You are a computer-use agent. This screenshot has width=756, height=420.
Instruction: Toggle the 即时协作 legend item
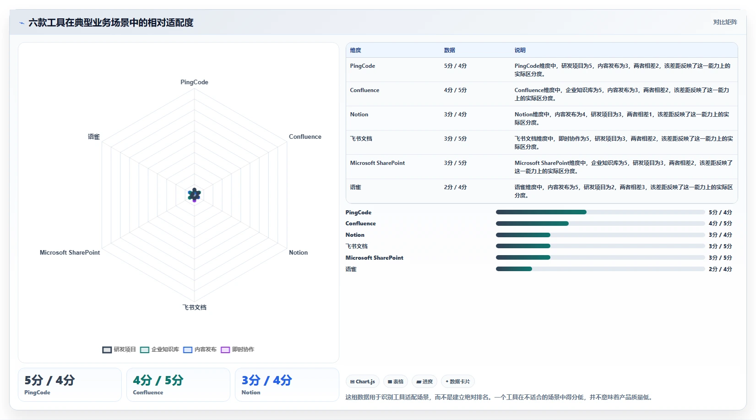click(x=237, y=349)
